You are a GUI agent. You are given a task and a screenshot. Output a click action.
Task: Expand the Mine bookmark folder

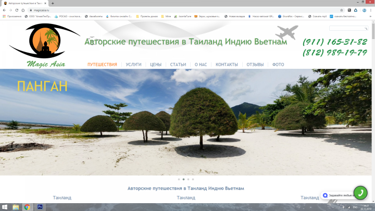point(166,17)
